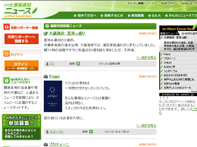
Task: Click Prigot in widget news list
Action: [x=167, y=54]
